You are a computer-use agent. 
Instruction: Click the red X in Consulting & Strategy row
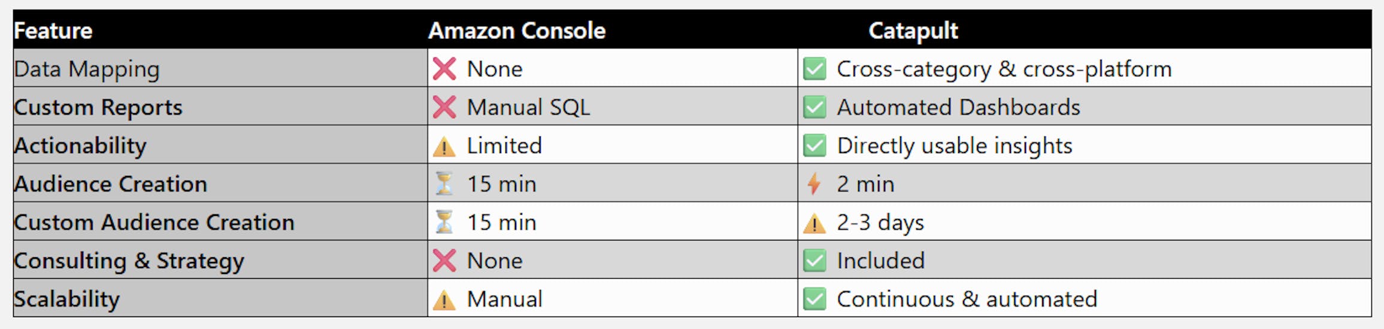pyautogui.click(x=444, y=260)
